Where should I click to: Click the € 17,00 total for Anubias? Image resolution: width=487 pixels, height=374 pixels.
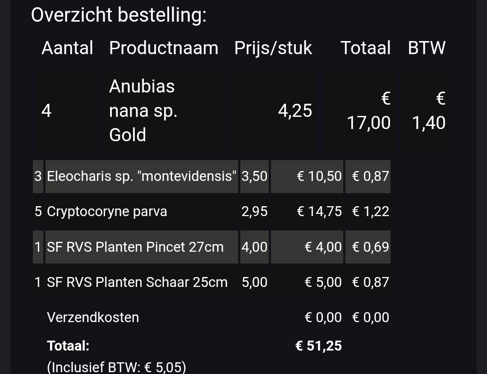point(368,111)
